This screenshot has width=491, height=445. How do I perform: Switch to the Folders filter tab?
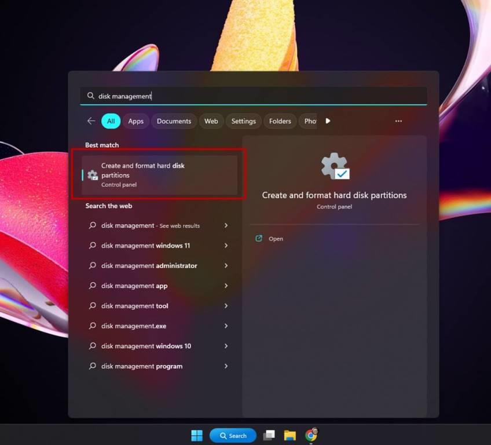click(280, 121)
